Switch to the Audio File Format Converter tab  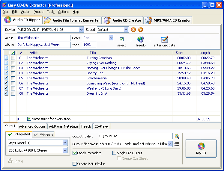tap(72, 20)
